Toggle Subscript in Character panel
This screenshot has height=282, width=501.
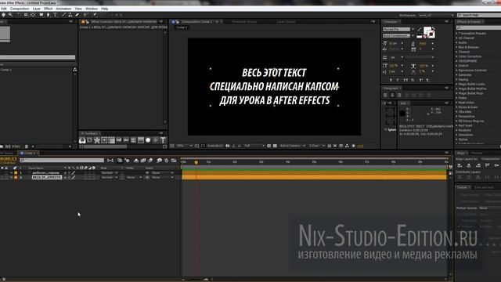click(427, 80)
